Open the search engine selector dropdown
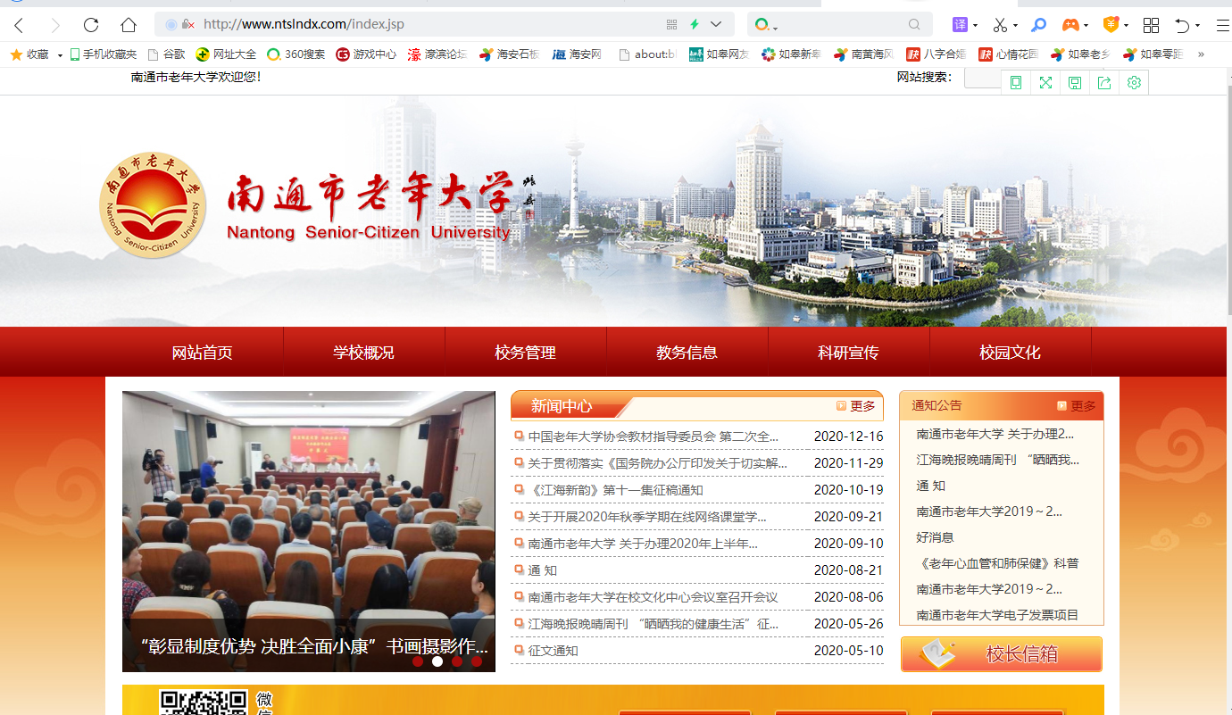Screen dimensions: 1232x715 coord(767,25)
